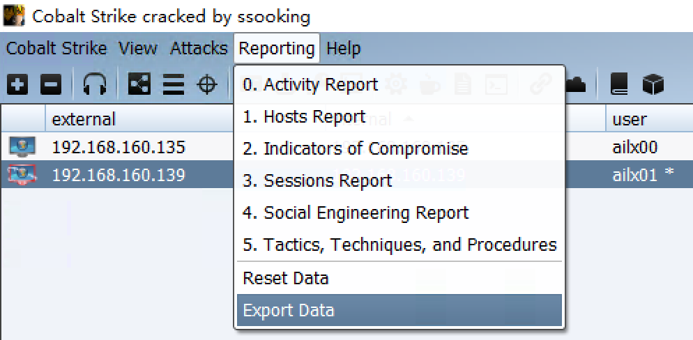Click Export Data in the menu
The width and height of the screenshot is (693, 340).
pos(289,311)
